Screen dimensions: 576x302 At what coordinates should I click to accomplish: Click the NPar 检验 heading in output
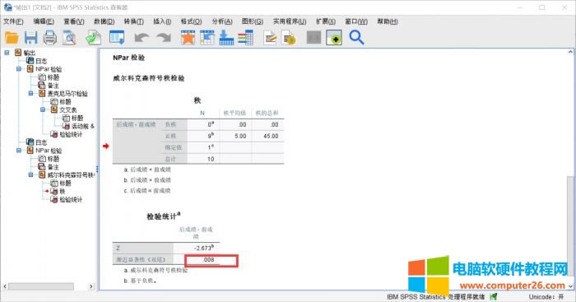click(128, 58)
